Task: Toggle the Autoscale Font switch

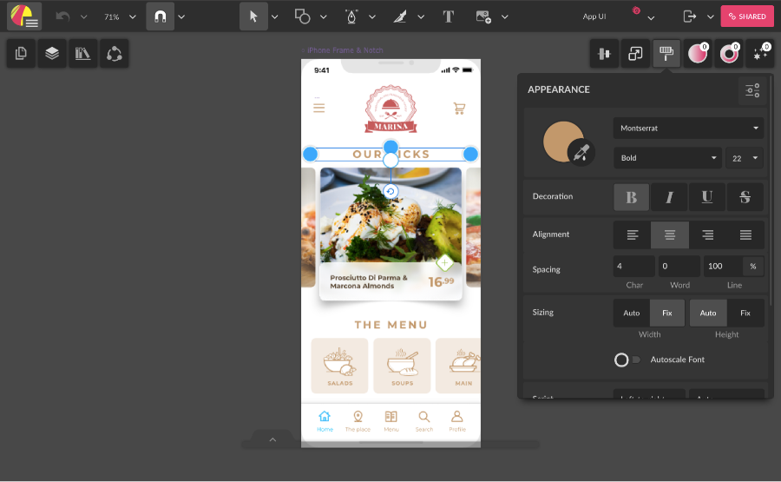Action: click(x=627, y=360)
